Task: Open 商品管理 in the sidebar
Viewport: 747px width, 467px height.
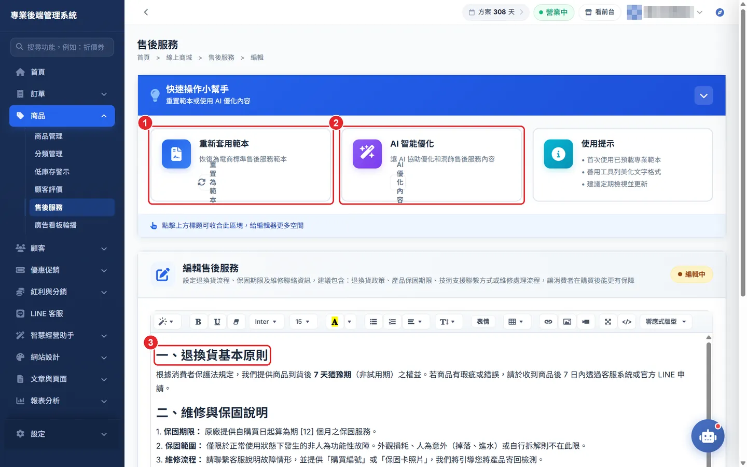Action: click(49, 136)
